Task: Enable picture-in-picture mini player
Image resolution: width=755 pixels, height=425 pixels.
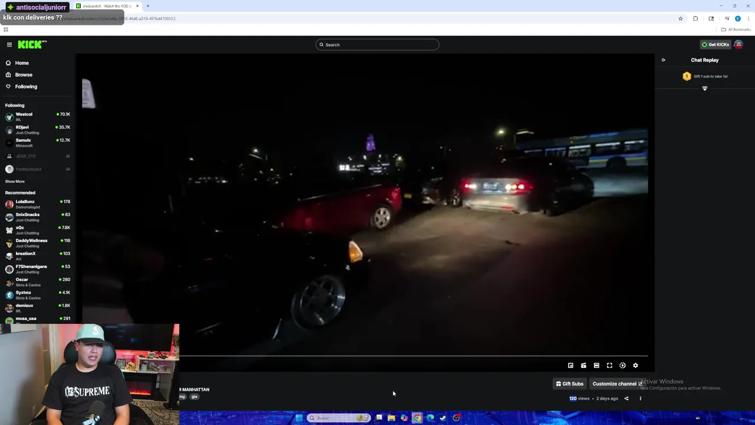Action: (x=570, y=365)
